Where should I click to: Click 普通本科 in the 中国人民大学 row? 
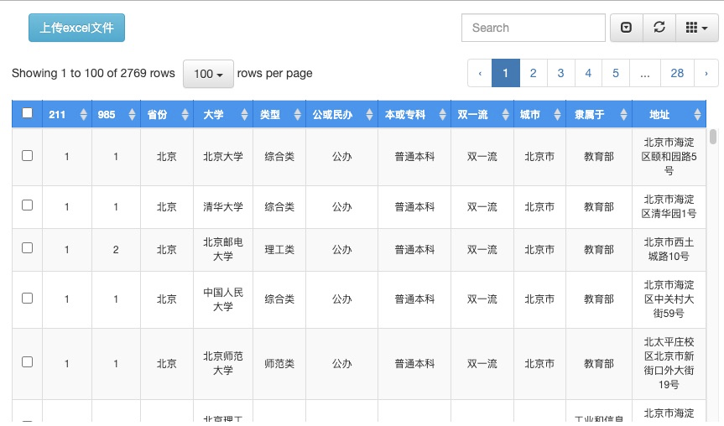pos(414,299)
